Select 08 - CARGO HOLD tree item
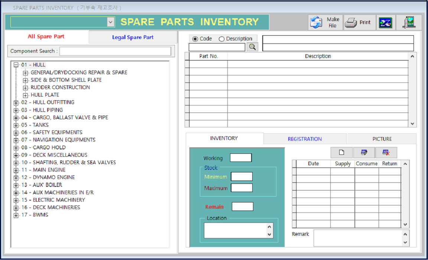 [43, 147]
